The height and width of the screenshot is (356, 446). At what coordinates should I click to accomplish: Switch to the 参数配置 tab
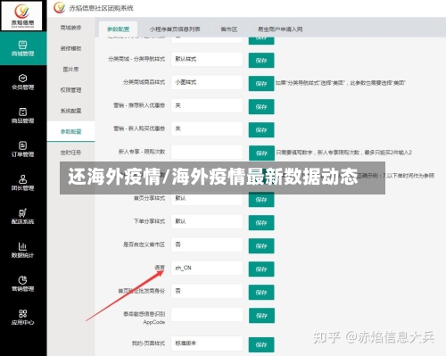pos(118,29)
